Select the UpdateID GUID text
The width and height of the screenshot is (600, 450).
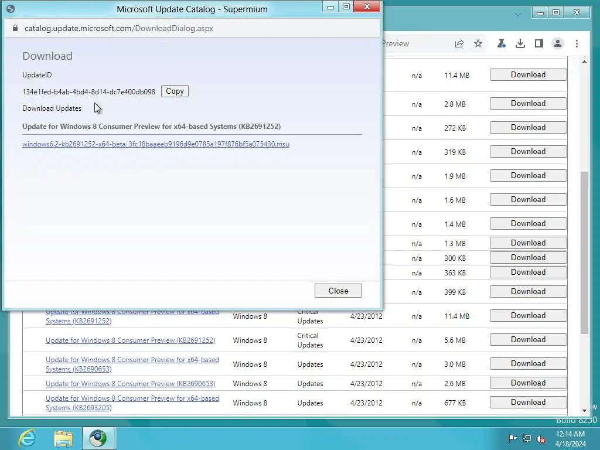pyautogui.click(x=89, y=92)
